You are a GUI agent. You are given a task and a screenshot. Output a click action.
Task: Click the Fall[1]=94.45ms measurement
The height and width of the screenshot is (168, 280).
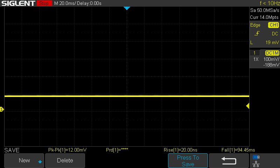238,150
